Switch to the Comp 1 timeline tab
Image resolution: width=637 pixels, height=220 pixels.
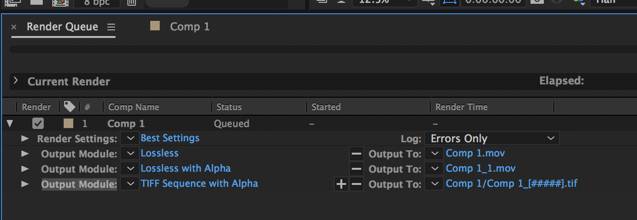pos(189,27)
